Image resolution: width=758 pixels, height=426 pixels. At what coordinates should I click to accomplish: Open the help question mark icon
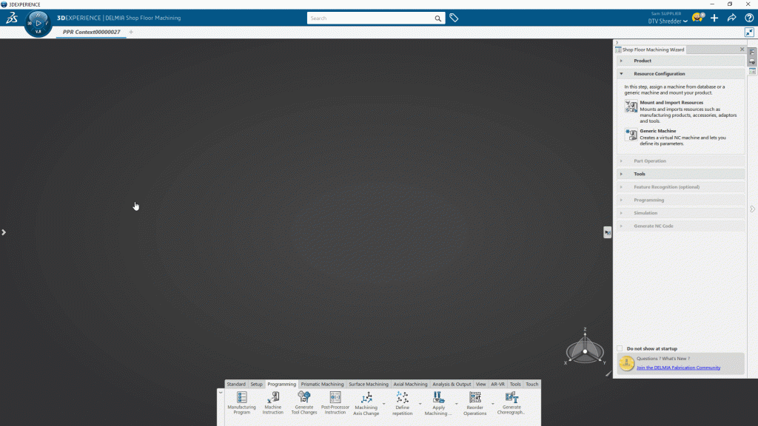pyautogui.click(x=748, y=18)
